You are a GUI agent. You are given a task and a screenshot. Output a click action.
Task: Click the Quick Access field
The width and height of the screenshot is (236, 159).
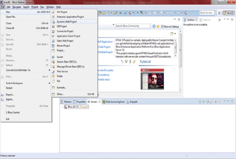coord(207,13)
